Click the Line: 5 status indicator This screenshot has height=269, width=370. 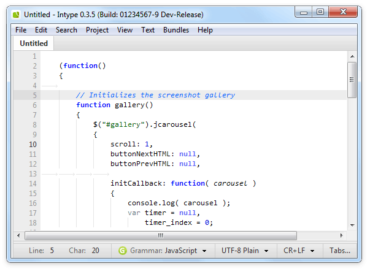42,251
